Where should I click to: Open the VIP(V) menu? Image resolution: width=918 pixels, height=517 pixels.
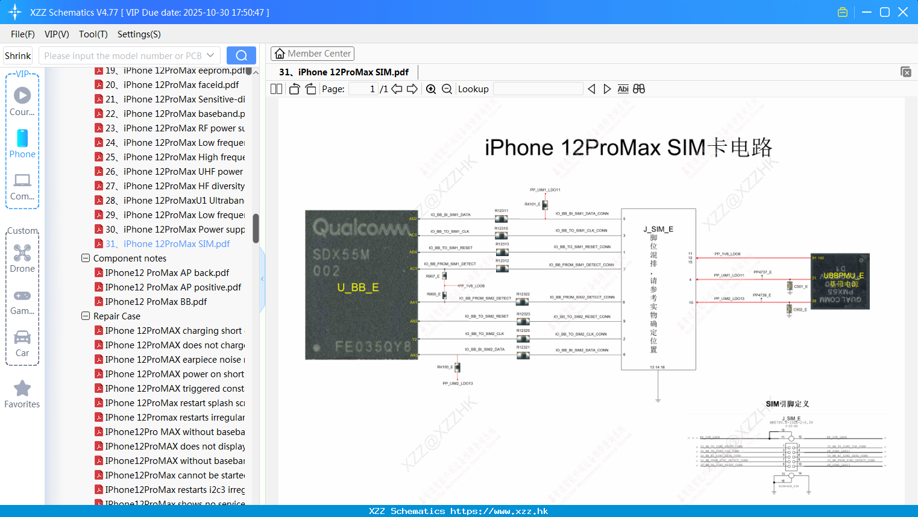coord(57,34)
